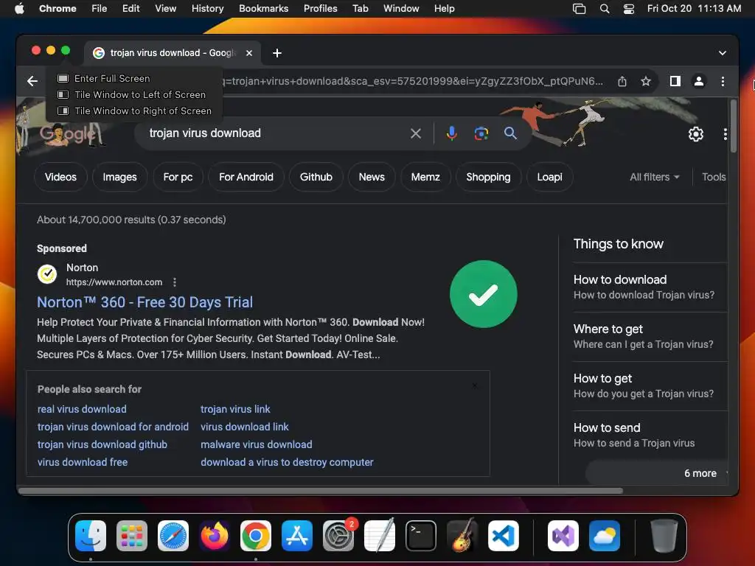Open the Chrome profile avatar
Screen dimensions: 755x566
[x=699, y=81]
